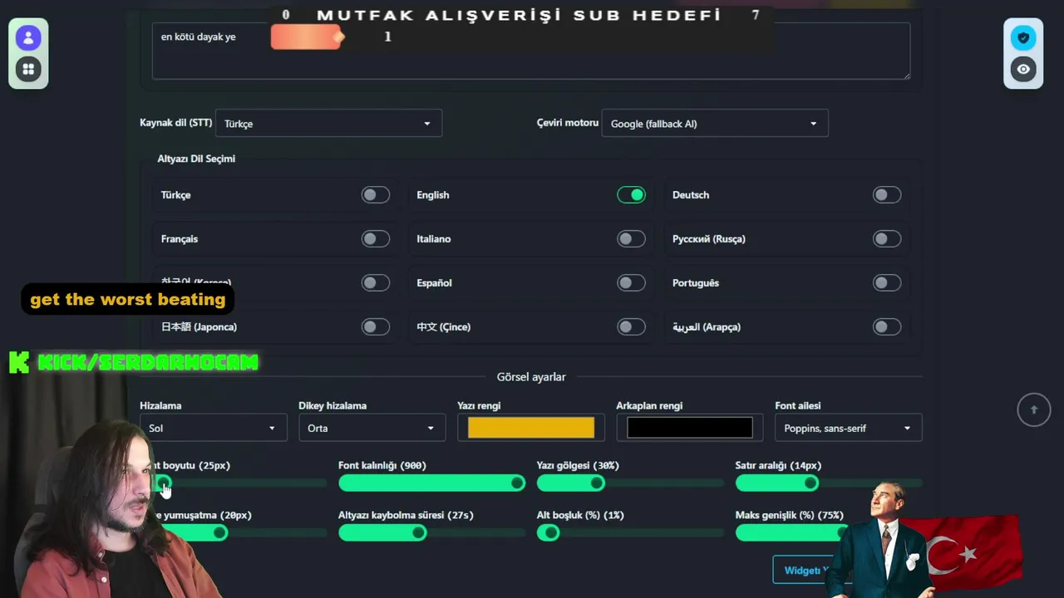The width and height of the screenshot is (1064, 598).
Task: Enable Español subtitle language
Action: [x=631, y=282]
